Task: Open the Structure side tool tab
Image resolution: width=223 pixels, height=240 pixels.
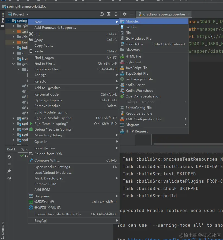Action: (x=3, y=230)
